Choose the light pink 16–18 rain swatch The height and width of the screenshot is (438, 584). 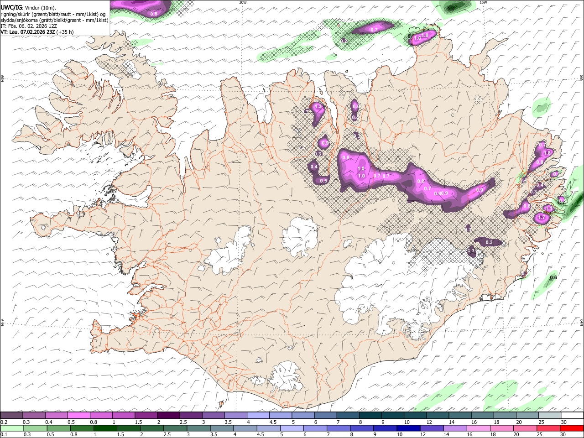pos(478,428)
